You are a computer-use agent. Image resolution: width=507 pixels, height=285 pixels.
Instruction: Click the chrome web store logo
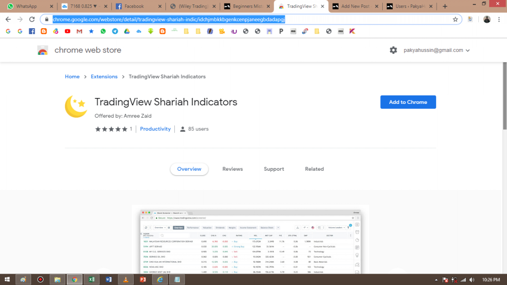[43, 50]
